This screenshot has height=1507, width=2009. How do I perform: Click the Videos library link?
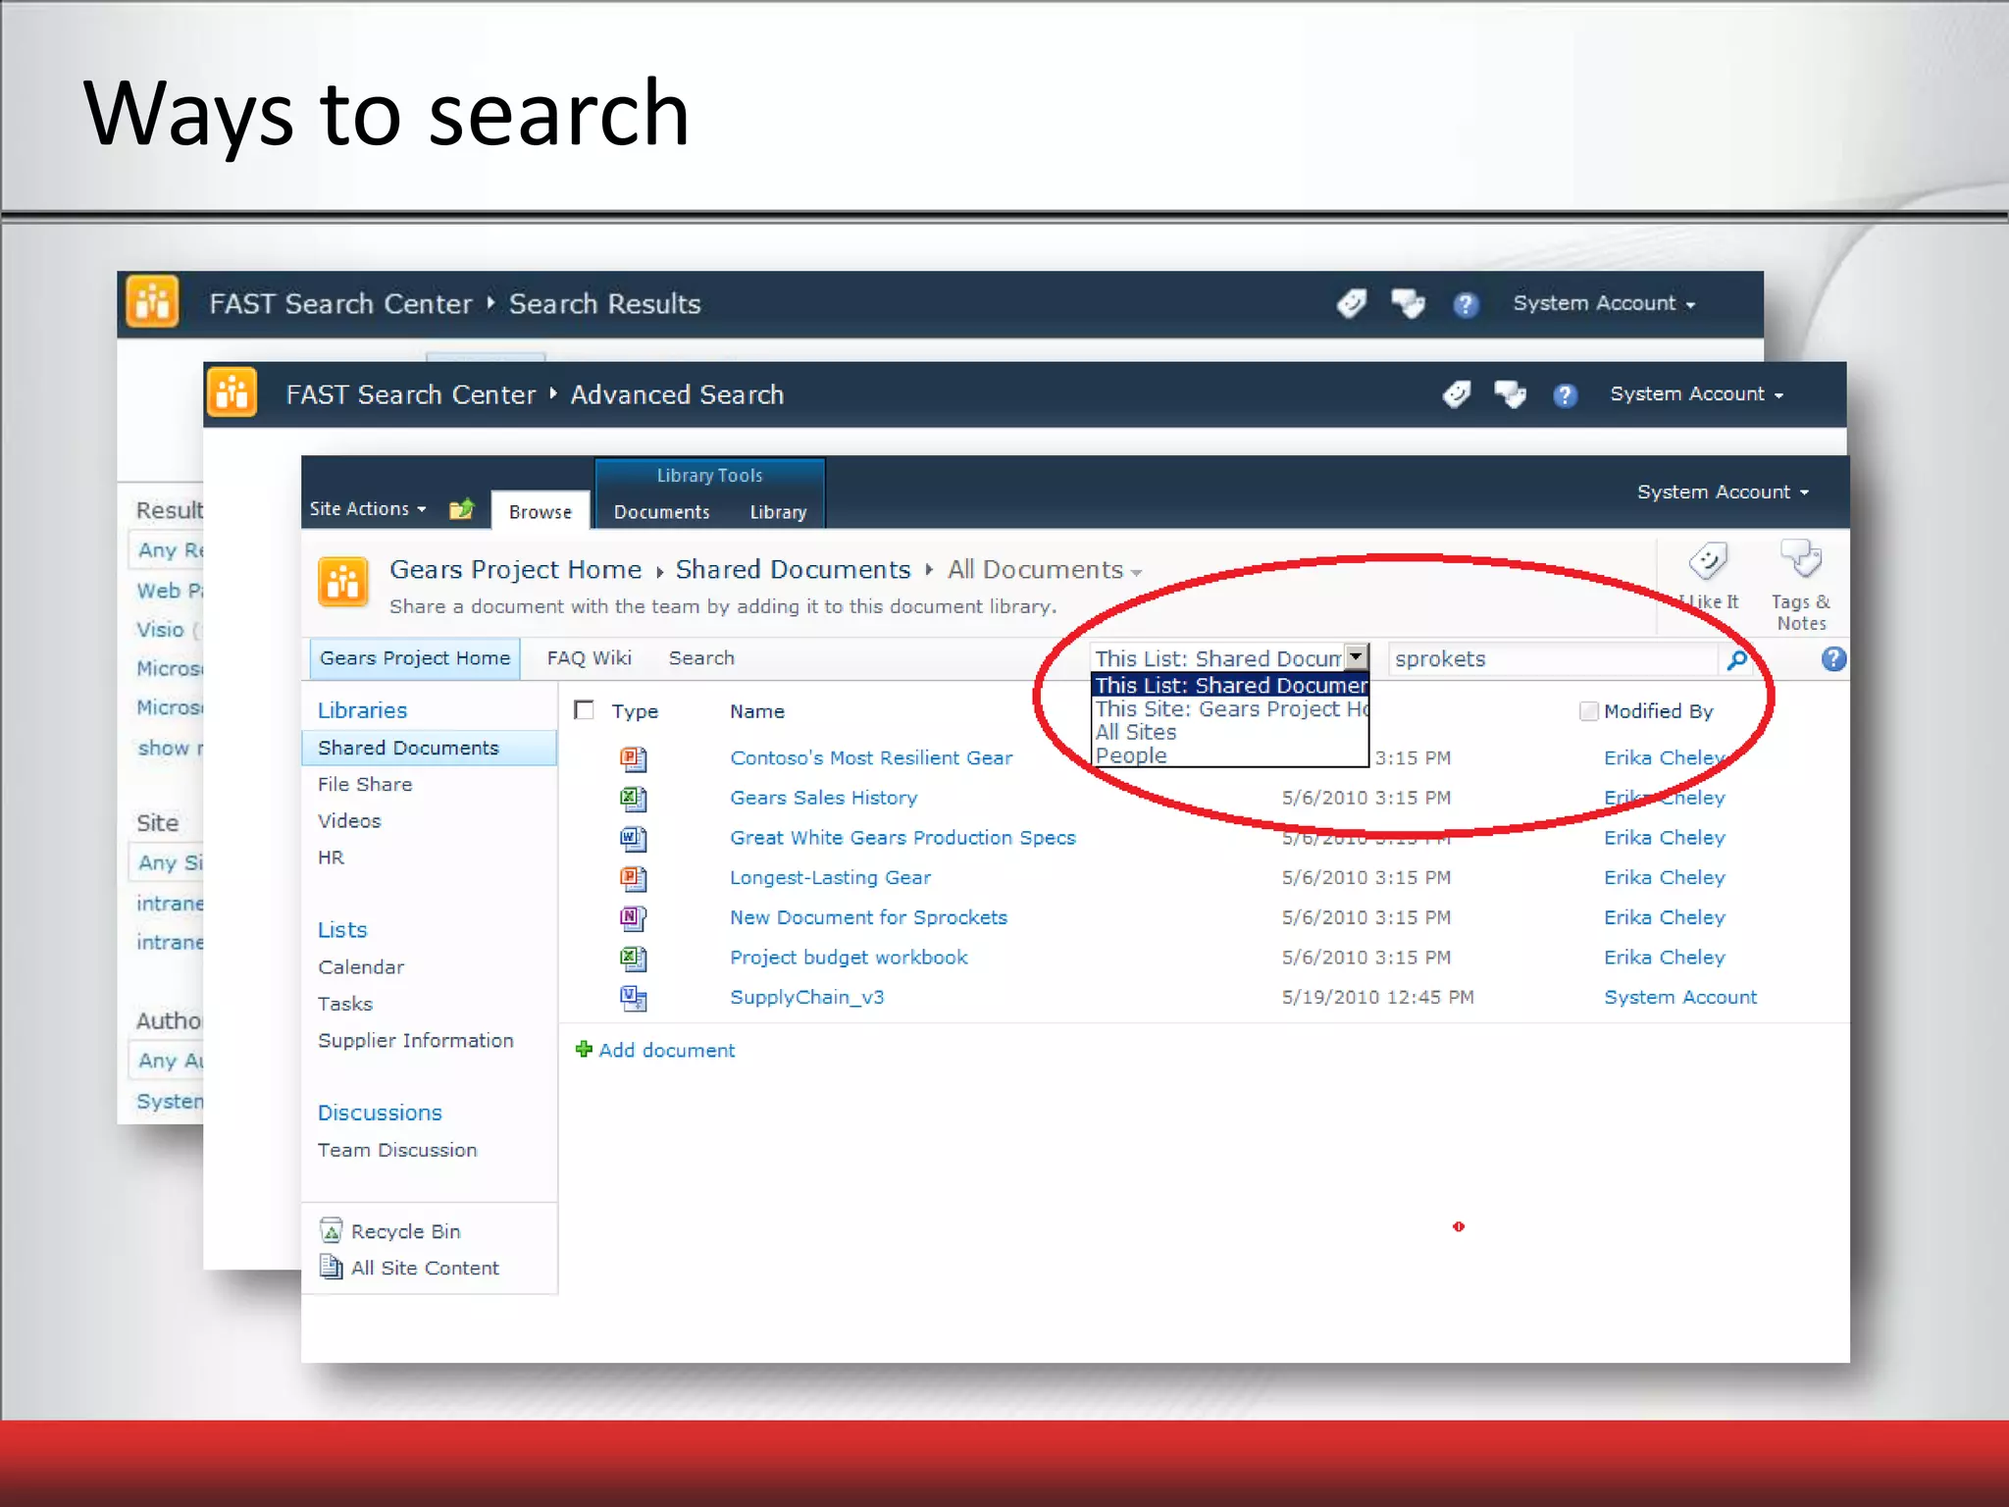click(349, 820)
